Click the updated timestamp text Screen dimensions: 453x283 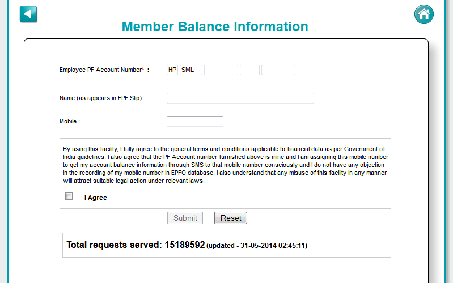[257, 246]
